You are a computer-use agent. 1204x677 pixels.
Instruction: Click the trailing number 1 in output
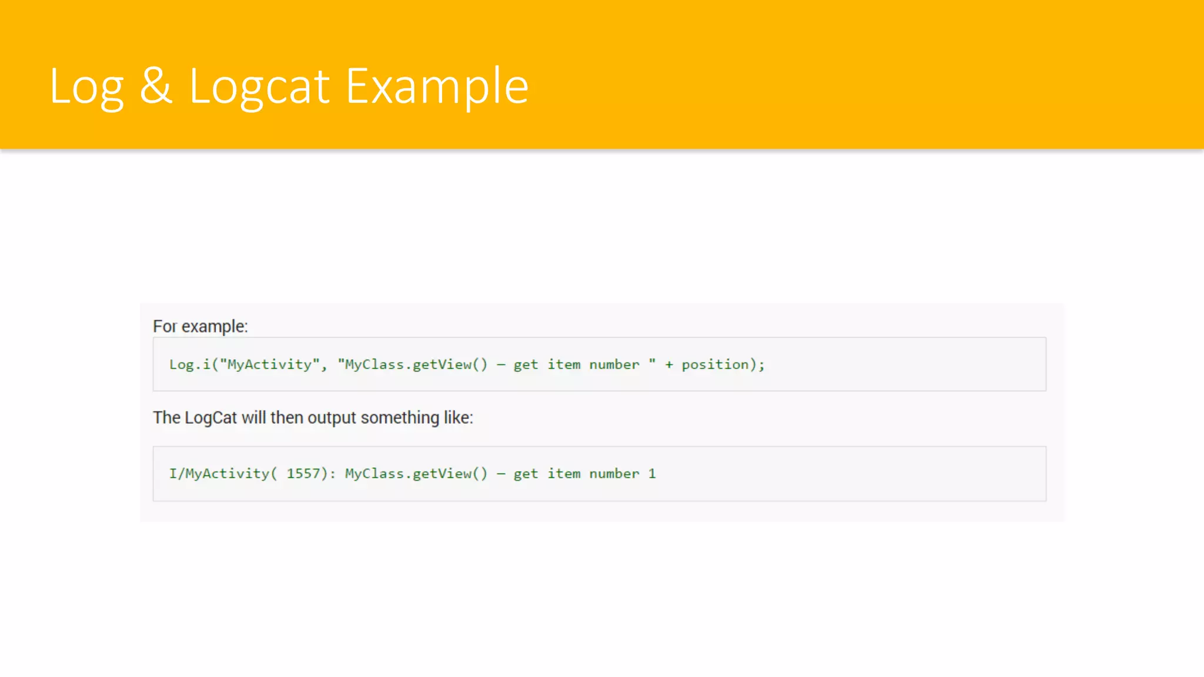[x=652, y=474]
